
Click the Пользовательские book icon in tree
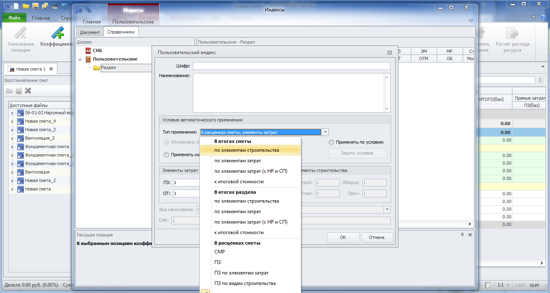point(88,59)
